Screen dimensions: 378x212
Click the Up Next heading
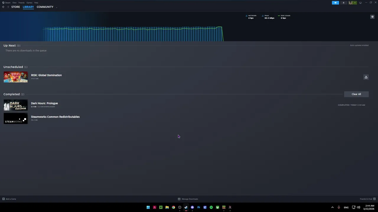click(9, 46)
